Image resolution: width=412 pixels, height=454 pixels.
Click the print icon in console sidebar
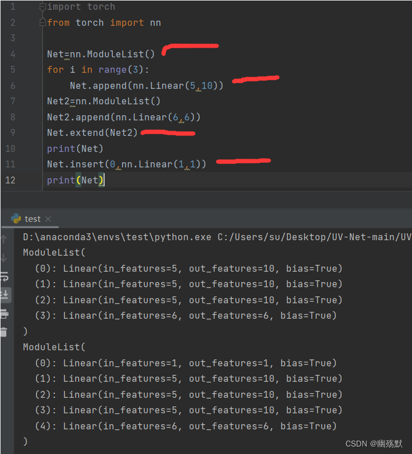pos(5,314)
